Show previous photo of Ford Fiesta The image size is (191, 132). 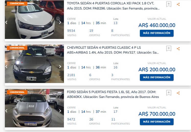tap(6, 111)
